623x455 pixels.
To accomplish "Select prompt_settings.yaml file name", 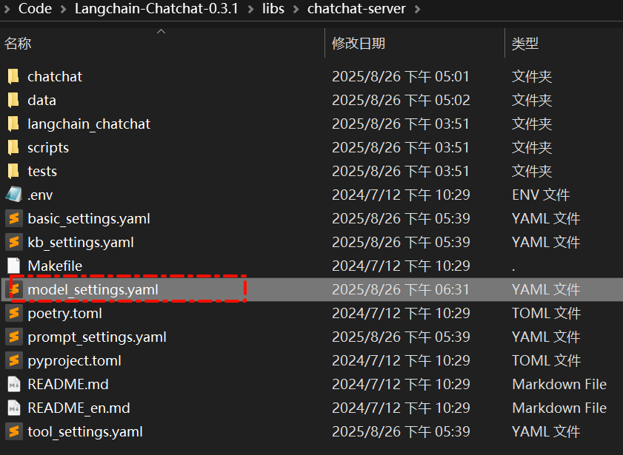I will 97,337.
